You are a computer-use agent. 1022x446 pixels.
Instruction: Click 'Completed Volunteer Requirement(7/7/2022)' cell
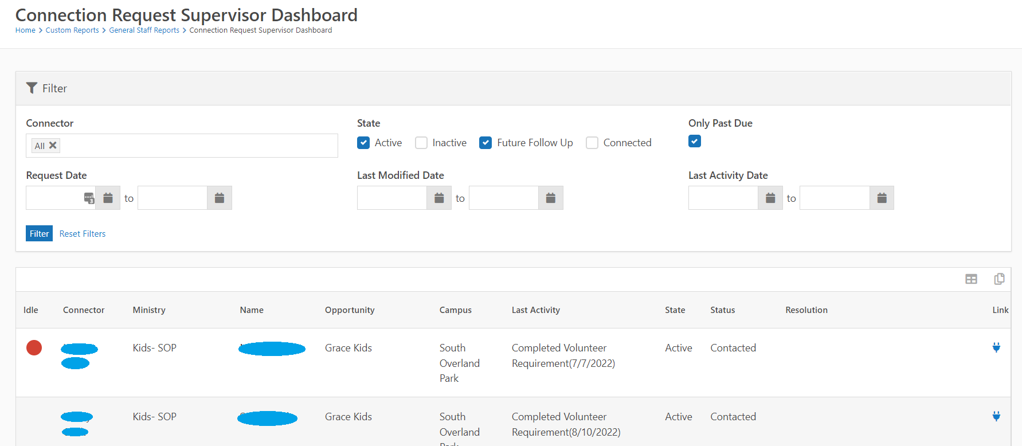click(563, 355)
